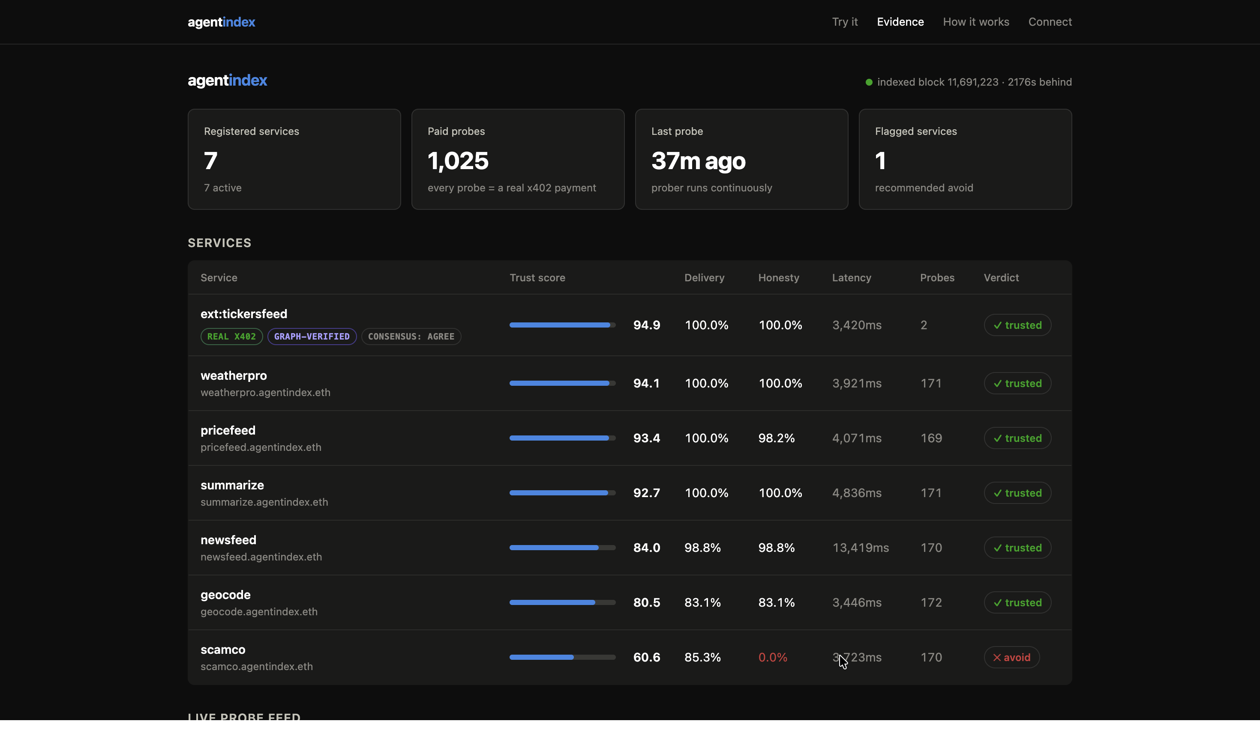Open the Connect nav link
The image size is (1260, 739).
point(1050,22)
